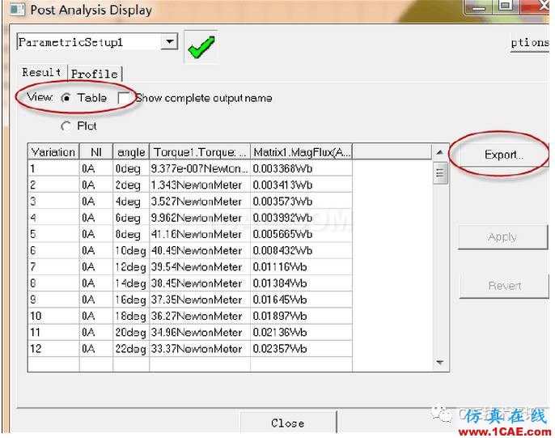
Task: Click the table scrollbar down arrow
Action: coord(439,363)
